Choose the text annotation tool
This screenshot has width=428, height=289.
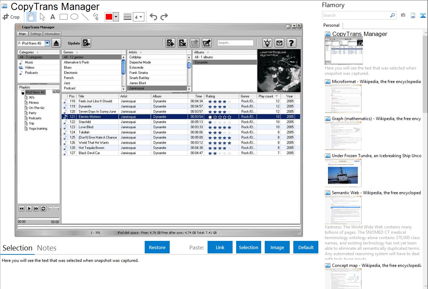coord(53,17)
